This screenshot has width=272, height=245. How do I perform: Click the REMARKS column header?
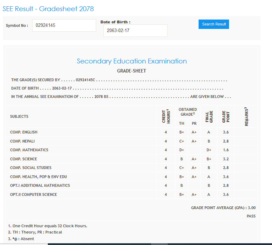click(x=246, y=116)
